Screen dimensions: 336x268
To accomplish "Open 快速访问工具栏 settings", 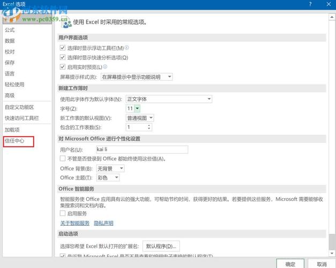I will coord(21,118).
